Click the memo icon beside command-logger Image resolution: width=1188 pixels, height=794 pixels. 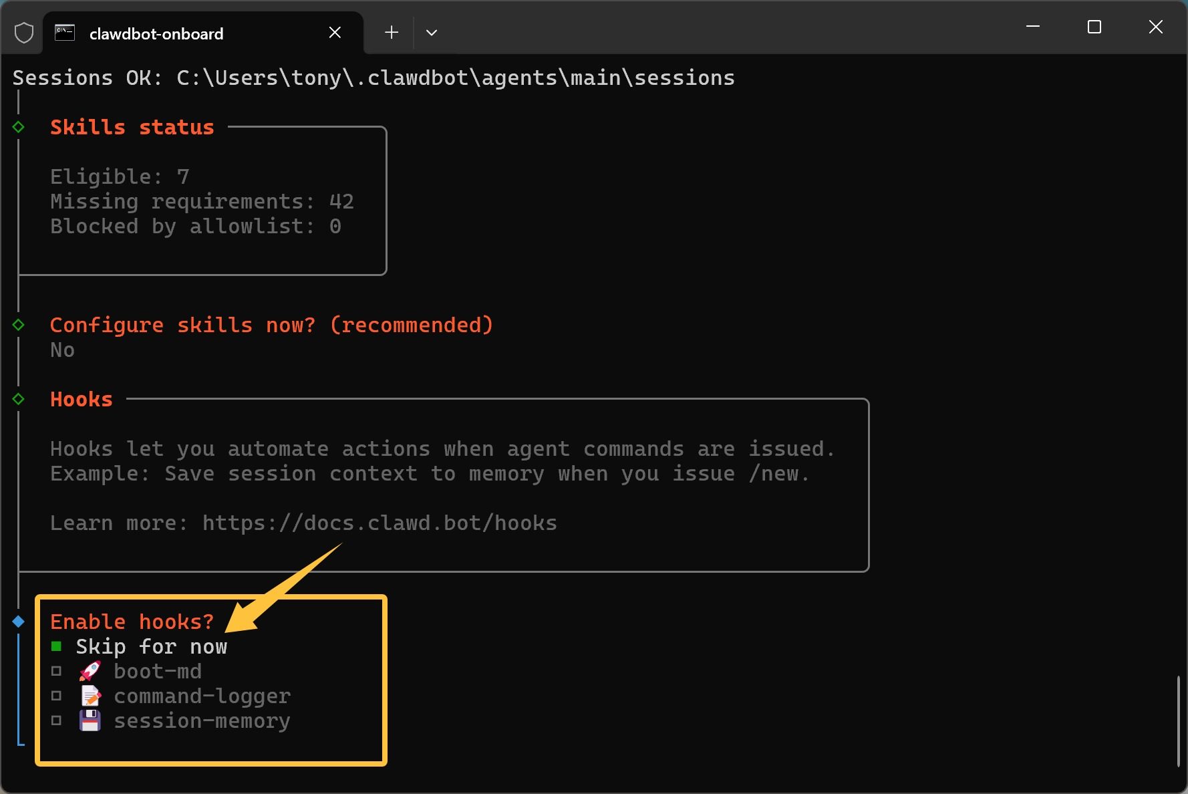90,696
